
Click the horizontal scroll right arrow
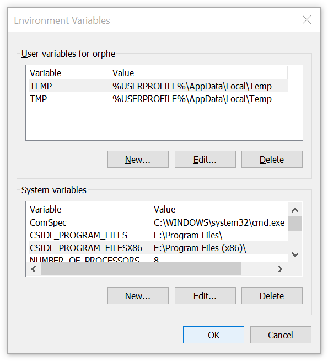[280, 269]
